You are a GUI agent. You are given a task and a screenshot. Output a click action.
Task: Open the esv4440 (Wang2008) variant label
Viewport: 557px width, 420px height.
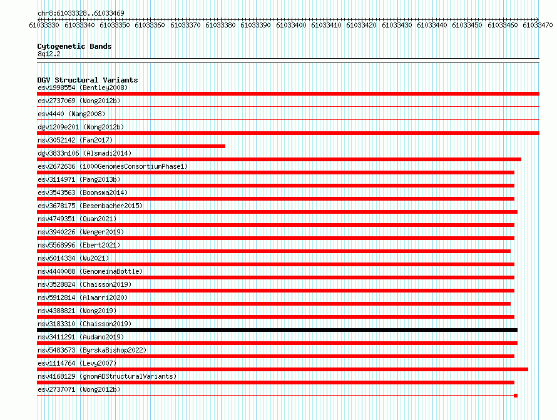click(x=71, y=114)
